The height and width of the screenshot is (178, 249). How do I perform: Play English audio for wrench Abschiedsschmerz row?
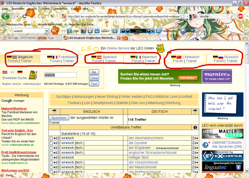coord(55,138)
